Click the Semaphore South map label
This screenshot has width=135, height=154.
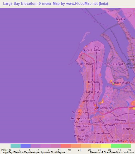coord(78,120)
